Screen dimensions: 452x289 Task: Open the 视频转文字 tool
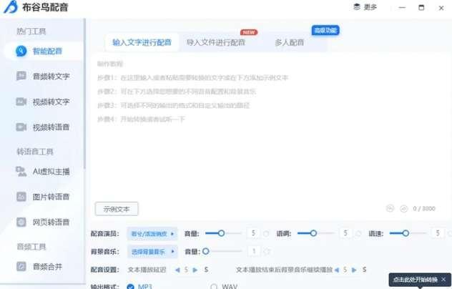tap(43, 102)
